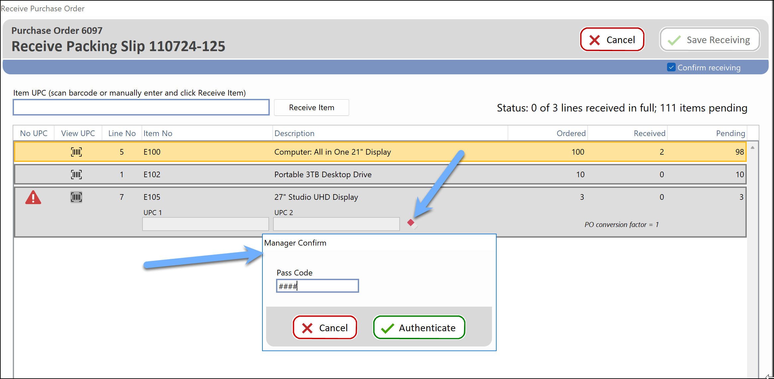Click the UPC 2 field for E105

(336, 224)
